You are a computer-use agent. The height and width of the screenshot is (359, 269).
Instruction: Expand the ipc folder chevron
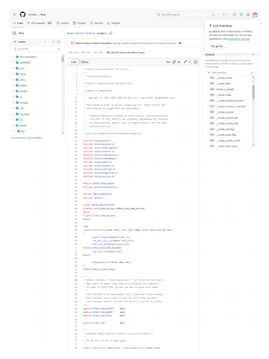[x=13, y=120]
